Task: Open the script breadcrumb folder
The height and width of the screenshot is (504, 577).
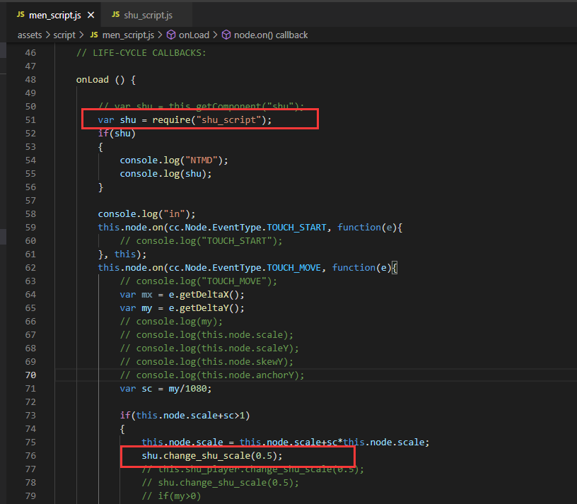Action: pos(64,35)
